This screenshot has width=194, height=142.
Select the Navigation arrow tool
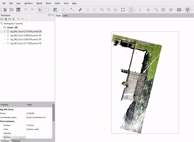click(x=40, y=10)
